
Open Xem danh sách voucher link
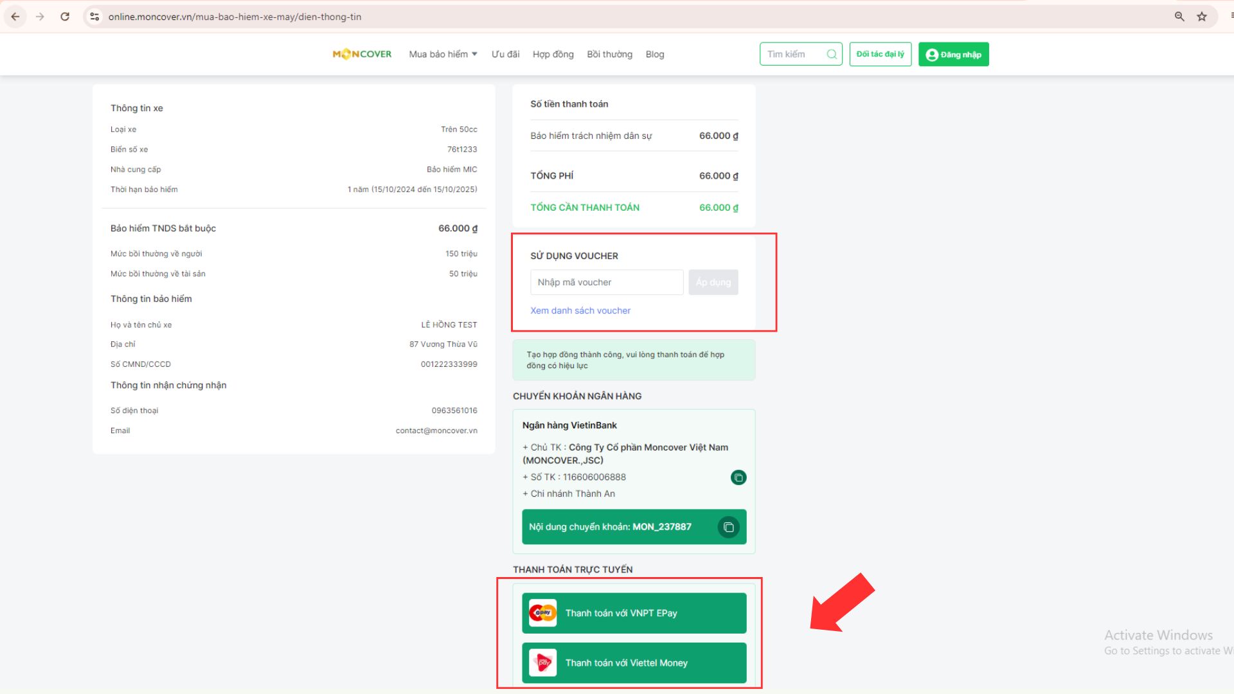point(580,310)
